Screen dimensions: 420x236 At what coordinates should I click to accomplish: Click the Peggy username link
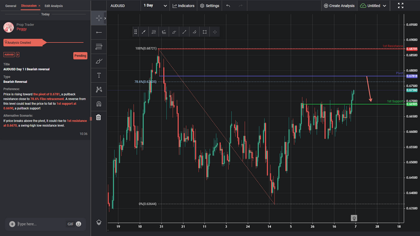click(x=21, y=29)
